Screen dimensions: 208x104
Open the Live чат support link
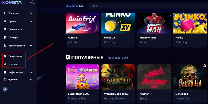tap(13, 64)
